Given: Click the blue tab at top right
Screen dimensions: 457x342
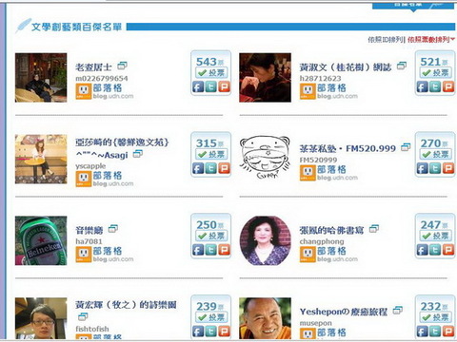Looking at the screenshot, I should click(x=413, y=6).
